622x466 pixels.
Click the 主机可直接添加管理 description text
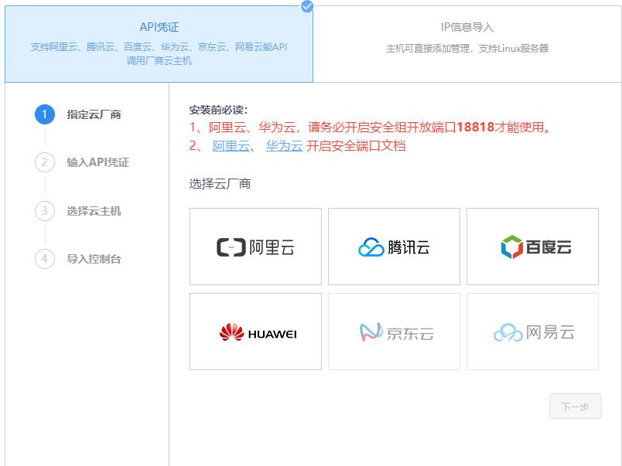(467, 49)
